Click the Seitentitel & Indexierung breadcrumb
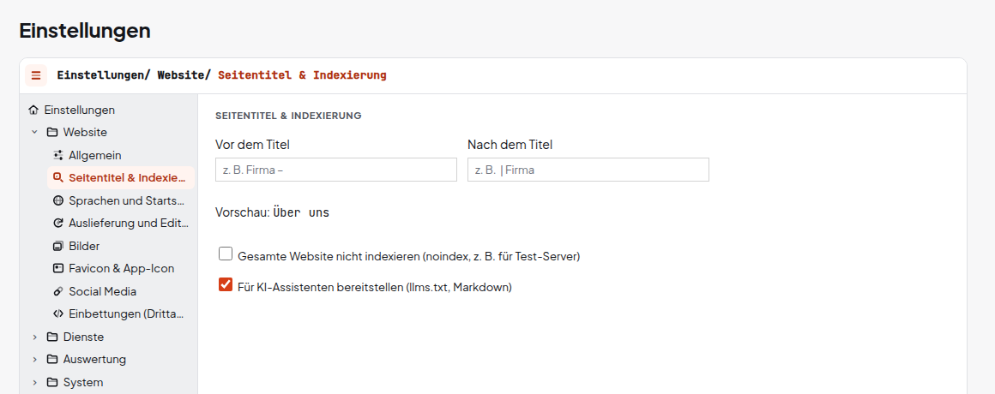The width and height of the screenshot is (995, 394). (x=302, y=75)
